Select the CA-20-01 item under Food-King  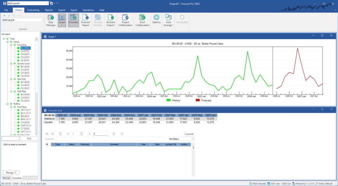25,51
